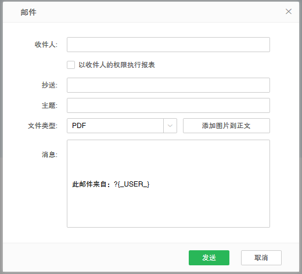
Task: Click the 文件类型: field label
Action: (43, 126)
